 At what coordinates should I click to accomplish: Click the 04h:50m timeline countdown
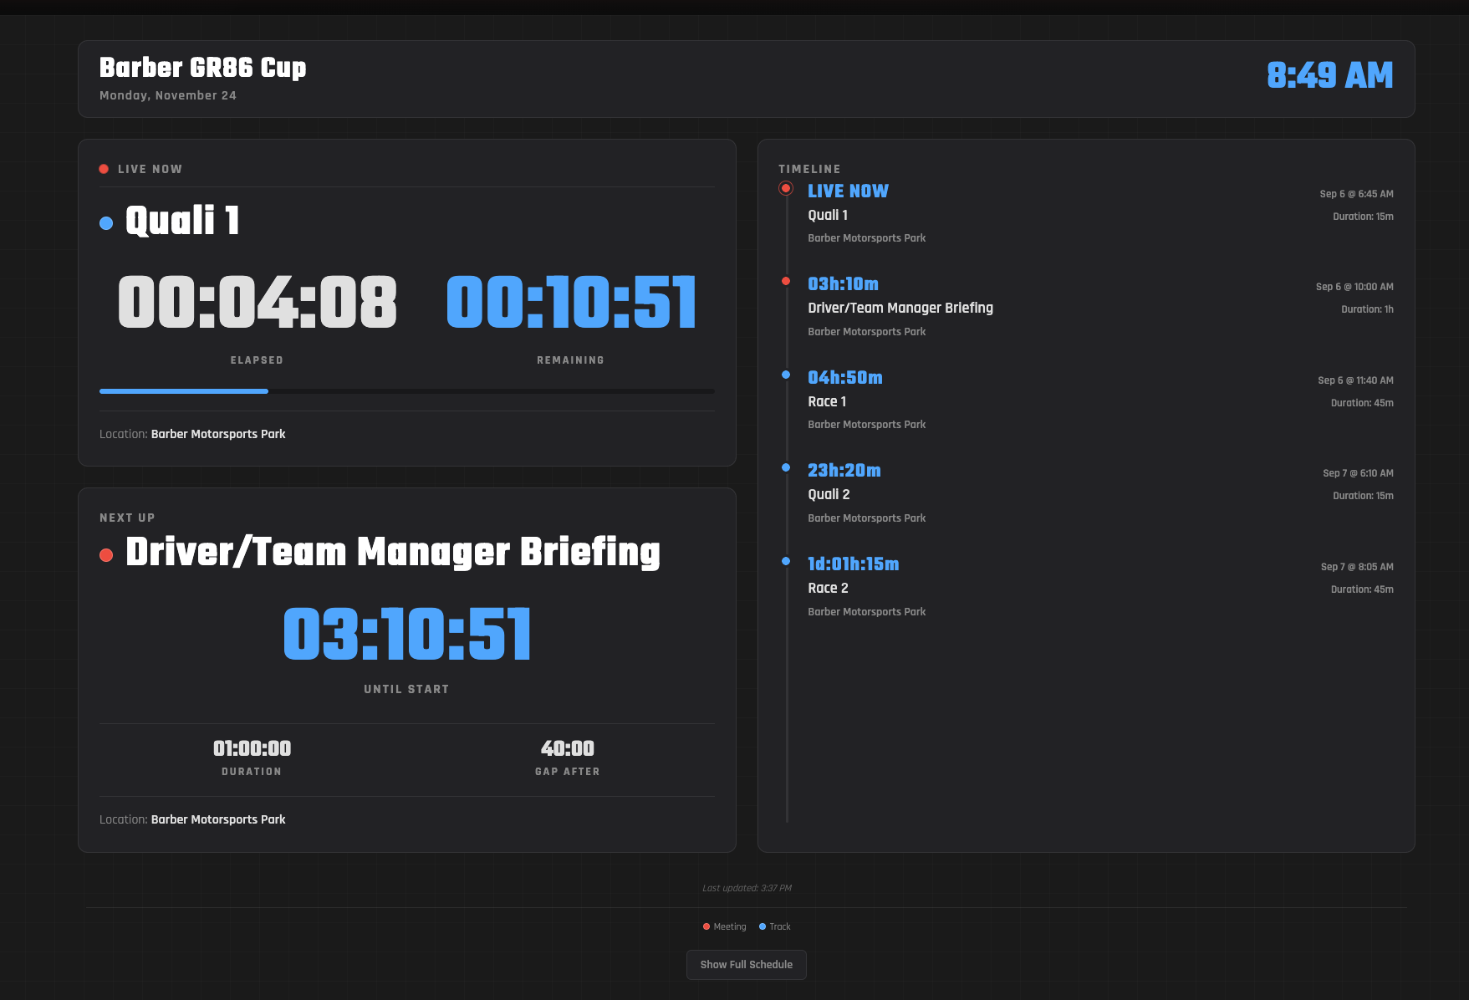845,378
